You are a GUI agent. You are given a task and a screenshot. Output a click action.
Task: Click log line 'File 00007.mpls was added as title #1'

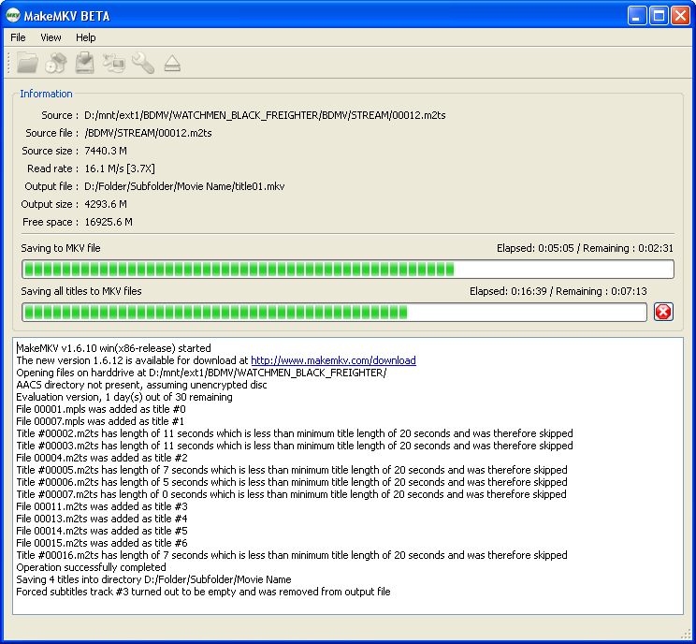point(100,421)
